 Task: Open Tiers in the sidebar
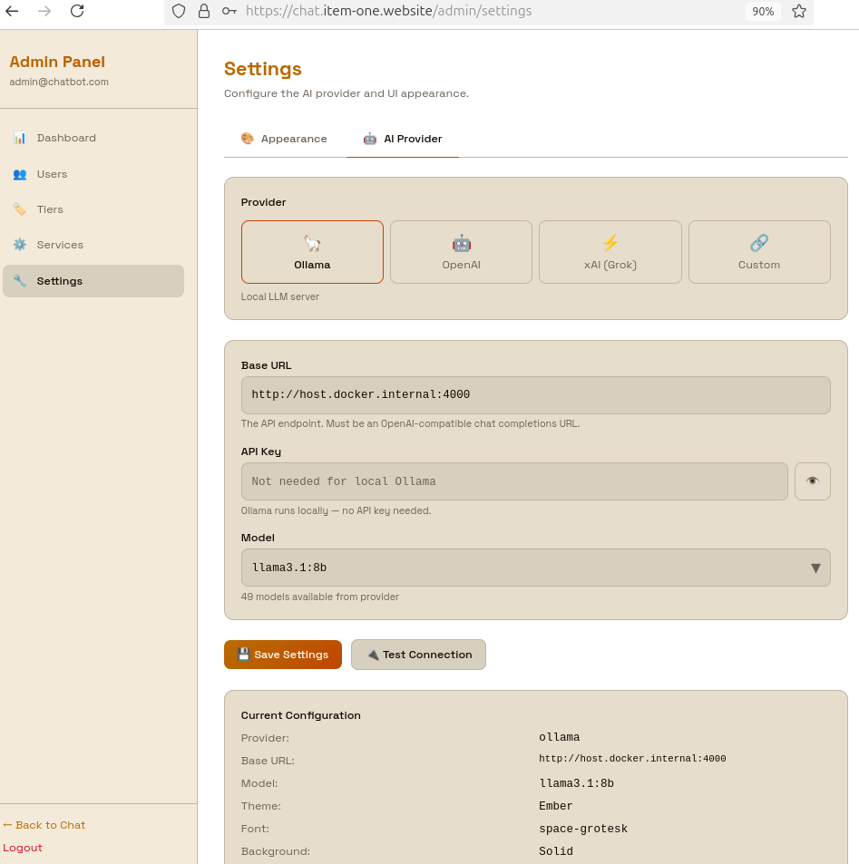tap(93, 209)
